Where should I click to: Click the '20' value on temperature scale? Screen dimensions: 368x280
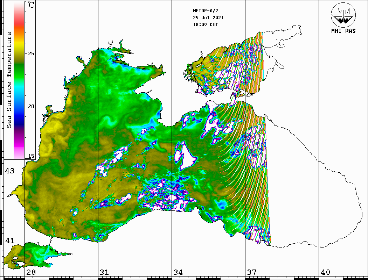click(31, 106)
